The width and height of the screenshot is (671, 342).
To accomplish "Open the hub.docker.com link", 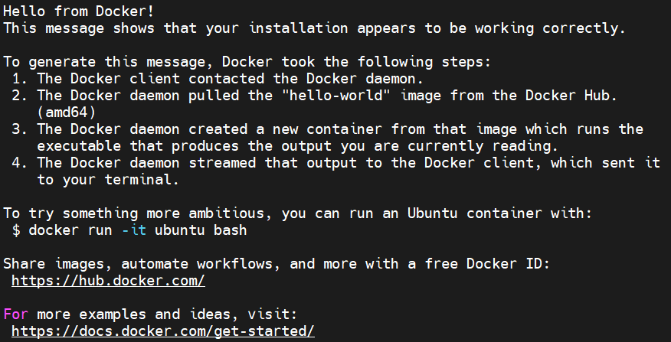I will 108,281.
